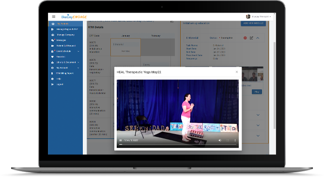
Task: Click the Patient Call Request camera icon
Action: 52,46
